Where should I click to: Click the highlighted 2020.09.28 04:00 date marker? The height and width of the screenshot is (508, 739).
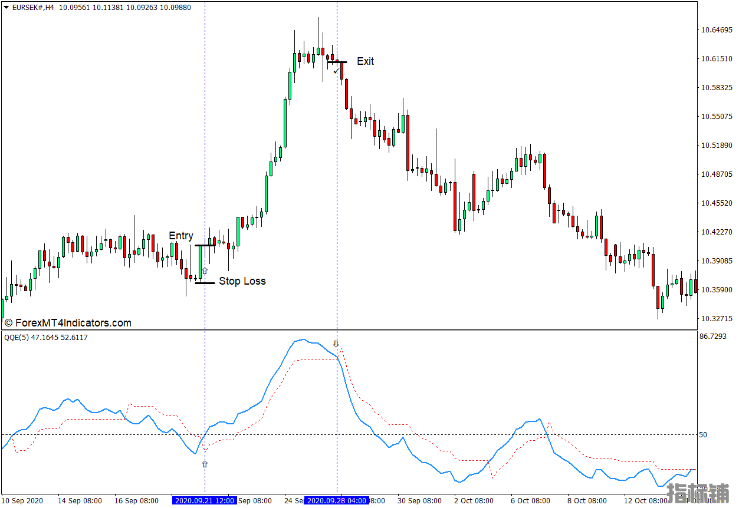(337, 501)
